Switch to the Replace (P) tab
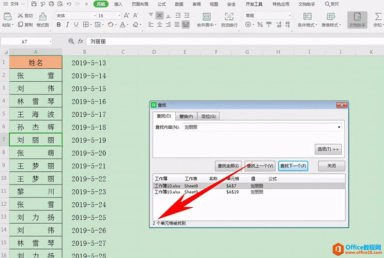The image size is (384, 258). point(186,116)
